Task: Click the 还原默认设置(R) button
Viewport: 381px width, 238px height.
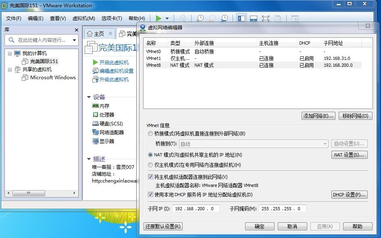Action: [163, 226]
